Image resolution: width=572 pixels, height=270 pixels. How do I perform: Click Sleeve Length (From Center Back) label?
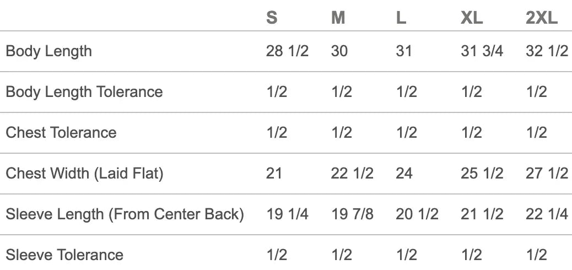click(125, 214)
